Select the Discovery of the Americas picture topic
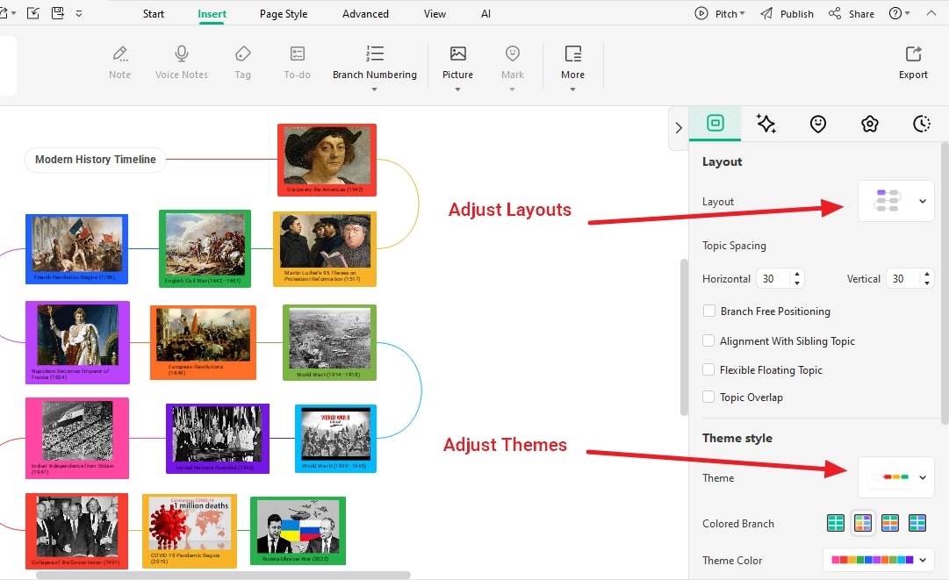949x580 pixels. click(327, 161)
